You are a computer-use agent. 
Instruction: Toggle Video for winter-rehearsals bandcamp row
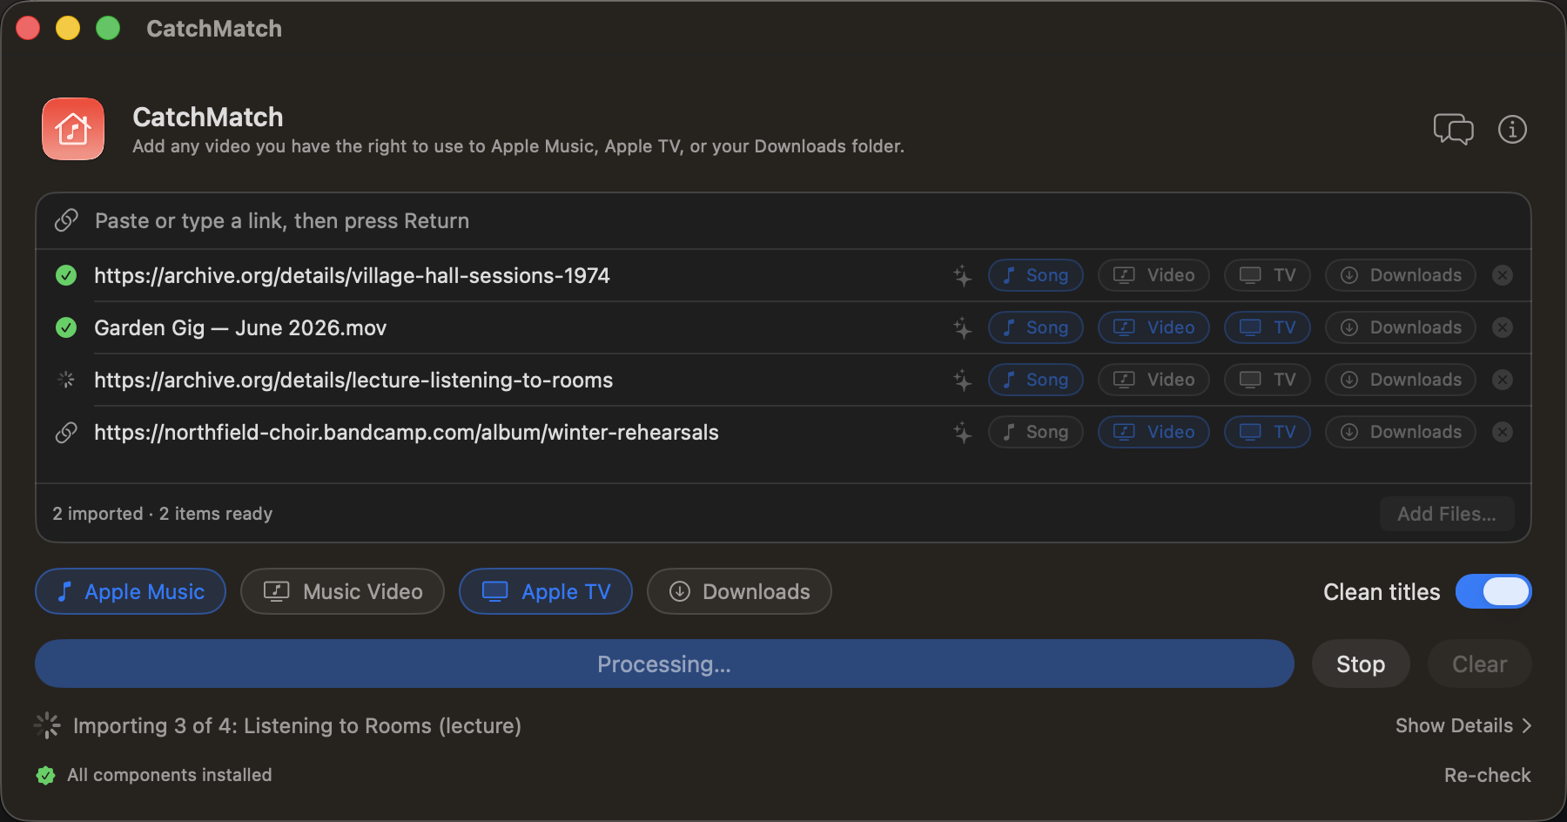point(1153,432)
